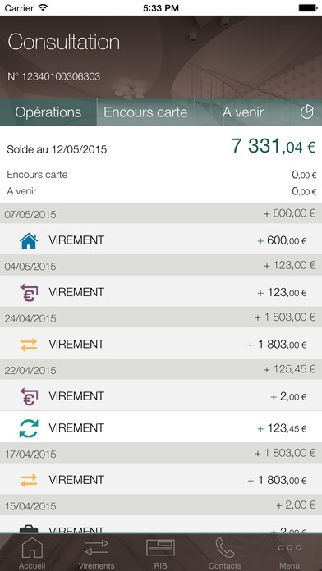The image size is (322, 571).
Task: Go to Accueil home tab
Action: pos(32,553)
